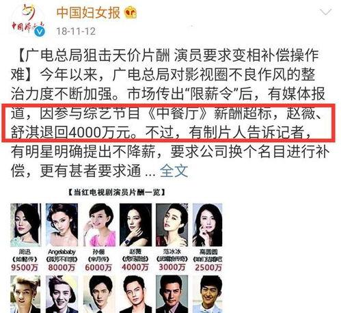Tap the blue verified badge
This screenshot has width=341, height=313.
coord(40,31)
